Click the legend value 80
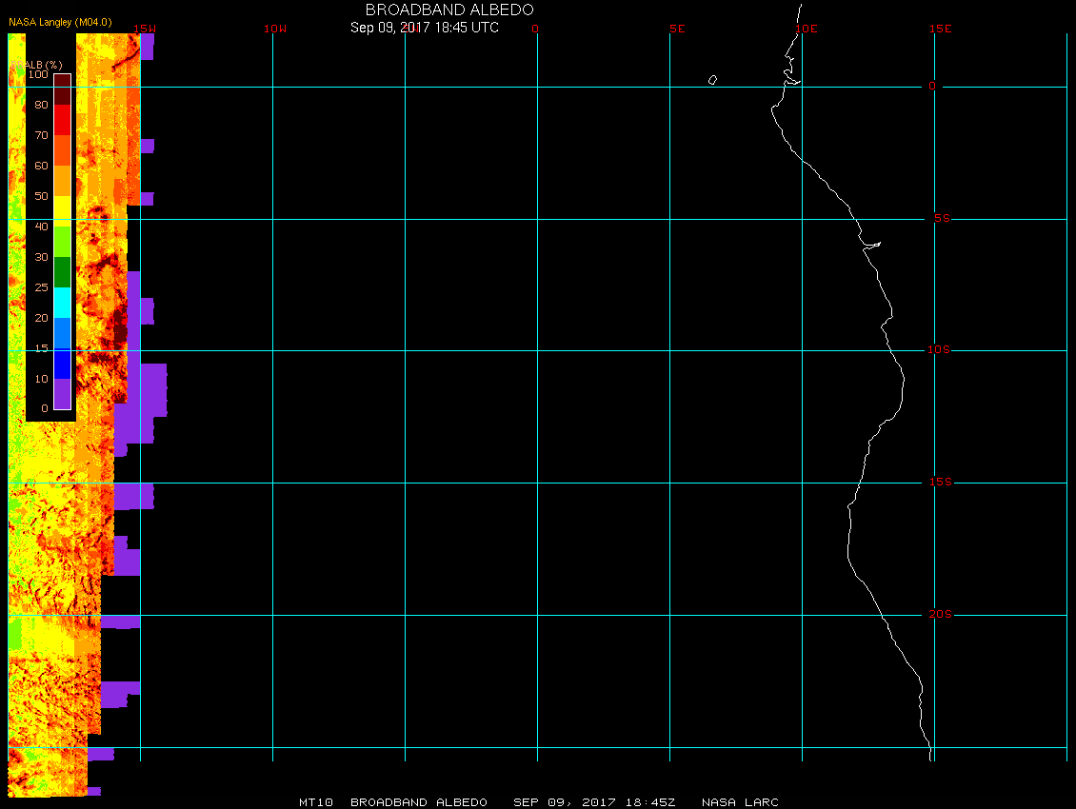Viewport: 1076px width, 809px height. click(x=41, y=105)
